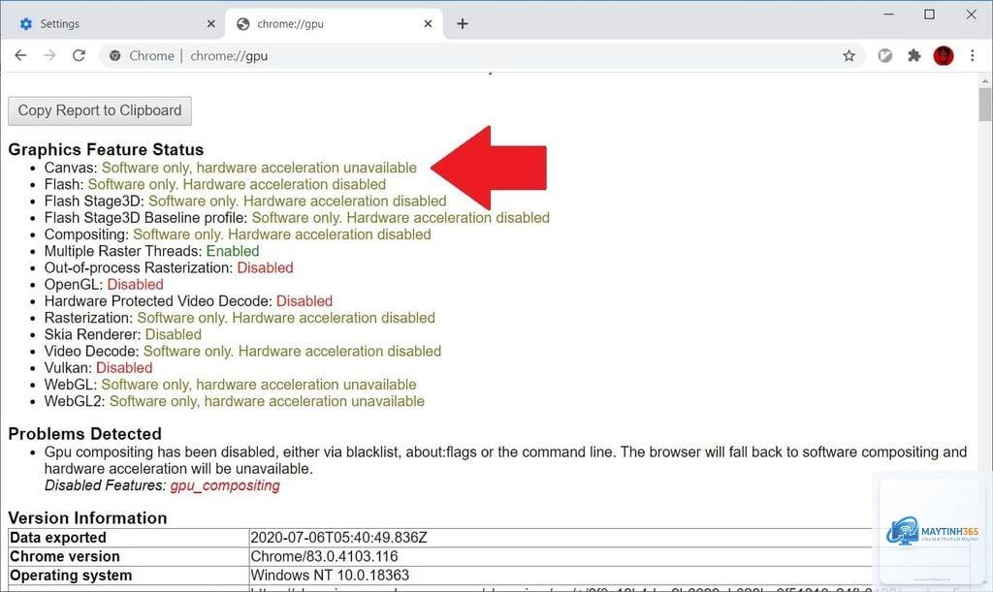Open a new tab with the plus button

pos(463,23)
